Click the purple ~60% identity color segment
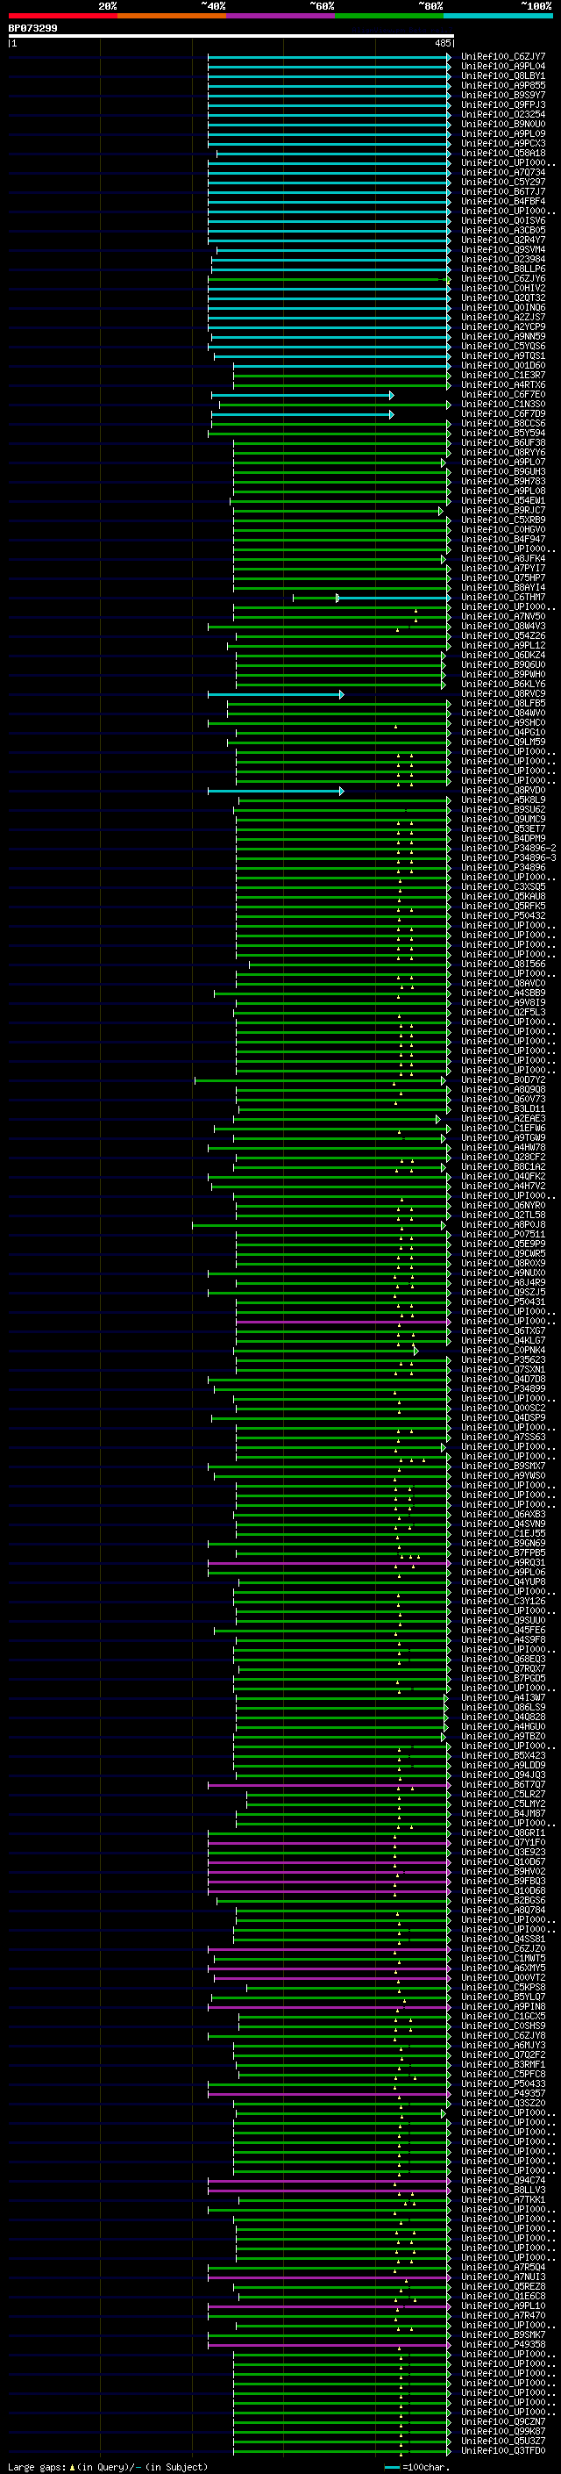 [x=280, y=16]
